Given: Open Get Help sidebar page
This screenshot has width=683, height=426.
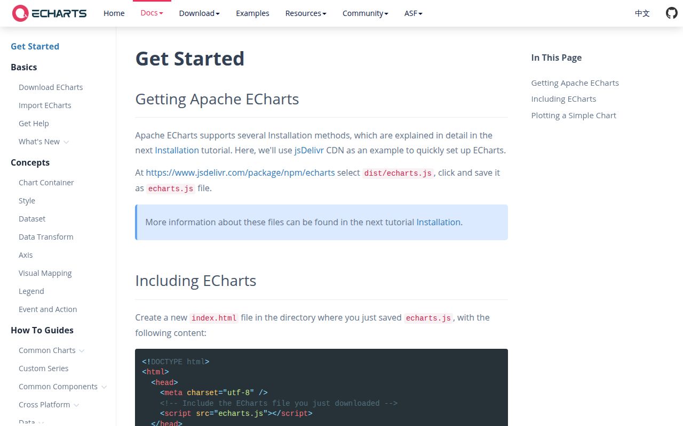Looking at the screenshot, I should 34,124.
